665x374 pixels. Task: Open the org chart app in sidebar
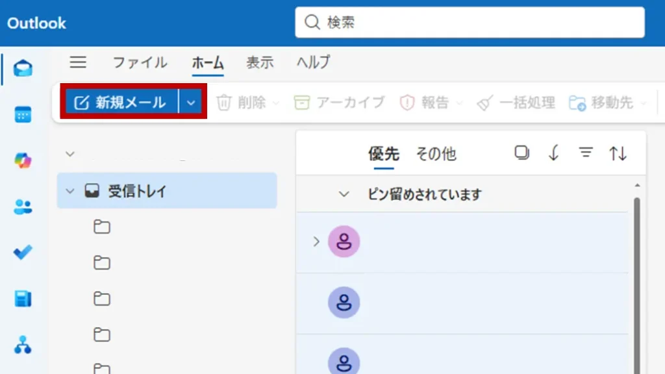tap(23, 345)
